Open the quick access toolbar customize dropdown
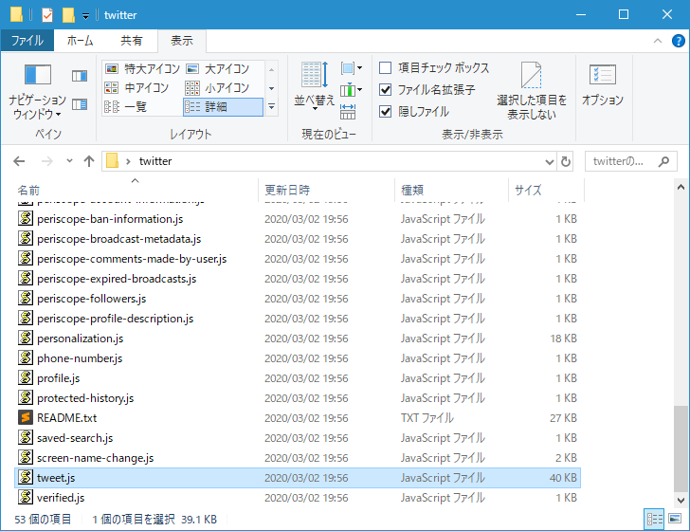Viewport: 690px width, 531px height. click(86, 16)
